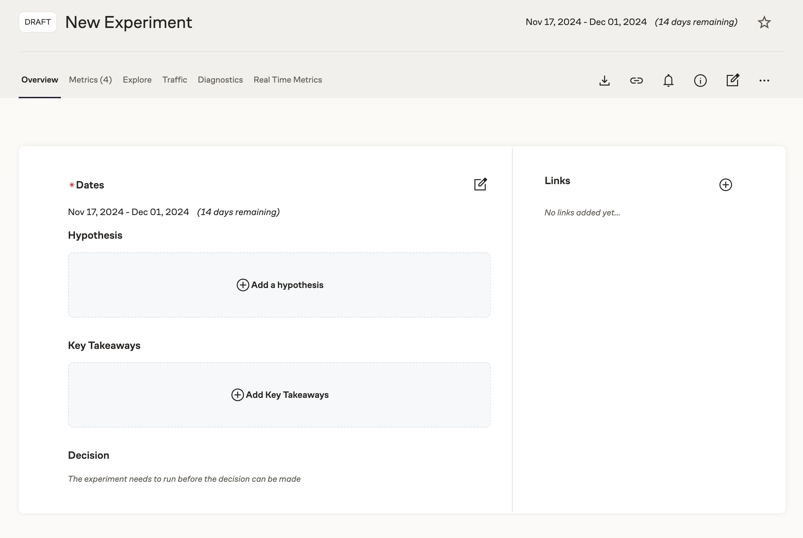The image size is (803, 538).
Task: Add a link with the plus icon
Action: coord(725,185)
